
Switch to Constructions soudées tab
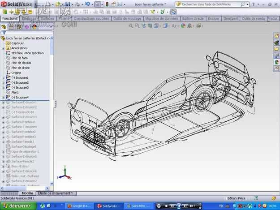click(x=91, y=18)
